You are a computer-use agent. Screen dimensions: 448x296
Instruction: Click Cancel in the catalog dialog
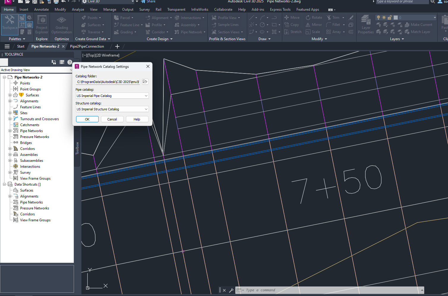click(x=112, y=119)
